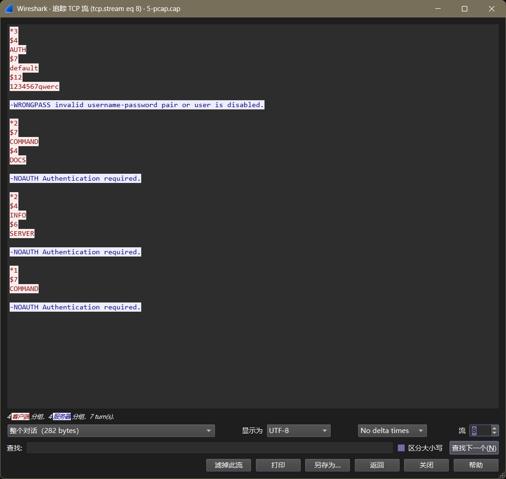Open the 整个对话 (282 bytes) dropdown
Screen dimensions: 506x479
(111, 431)
